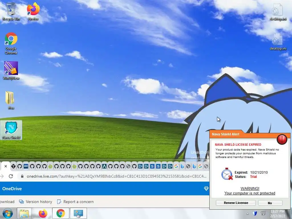Select the WinDjView desktop shortcut
The width and height of the screenshot is (292, 219).
click(11, 71)
